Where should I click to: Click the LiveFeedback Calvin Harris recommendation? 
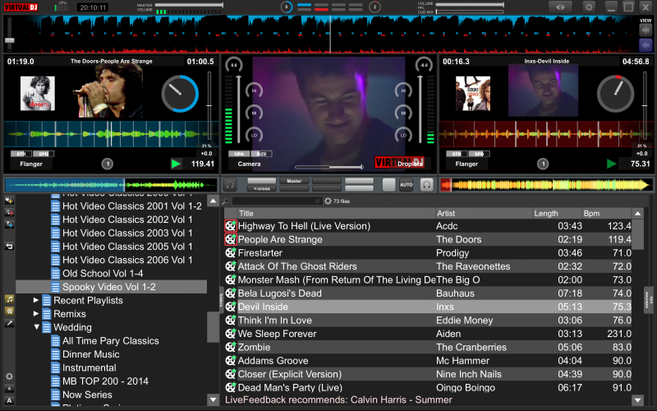[x=338, y=400]
